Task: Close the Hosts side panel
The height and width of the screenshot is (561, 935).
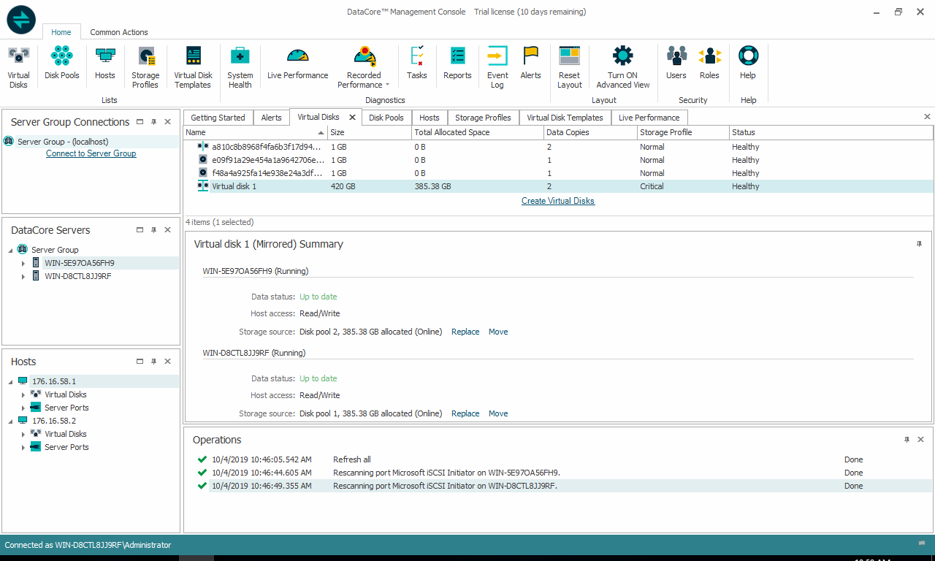Action: pos(167,362)
